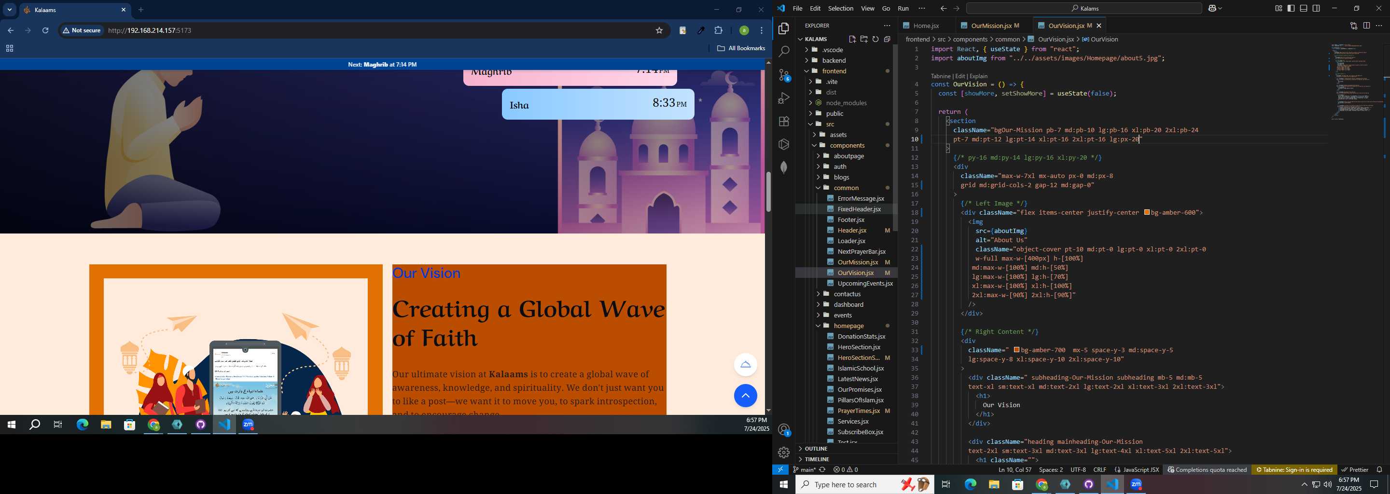Open the Run menu
Image resolution: width=1390 pixels, height=494 pixels.
point(903,9)
